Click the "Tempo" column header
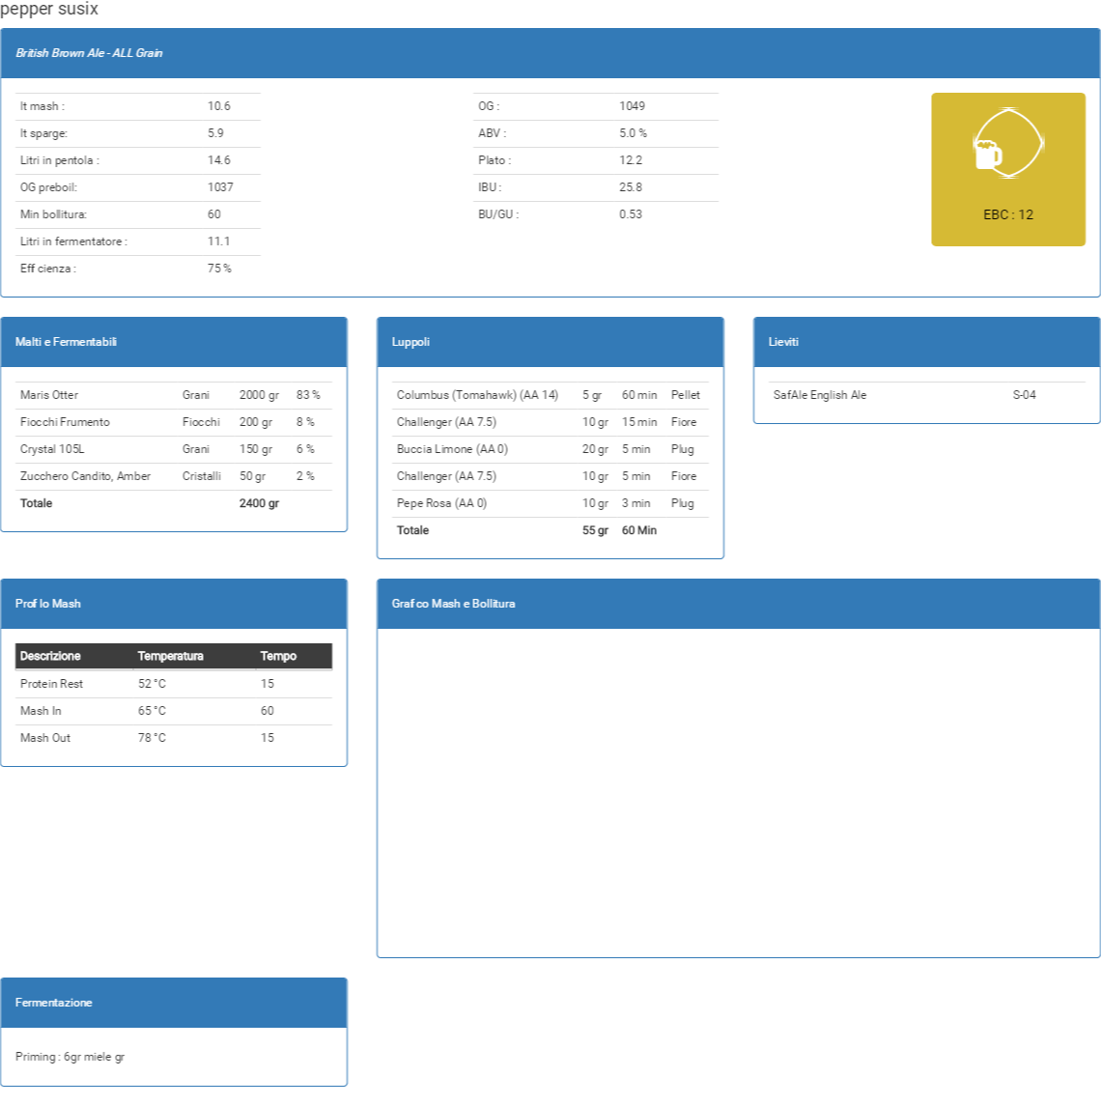Screen dimensions: 1101x1106 [x=278, y=657]
